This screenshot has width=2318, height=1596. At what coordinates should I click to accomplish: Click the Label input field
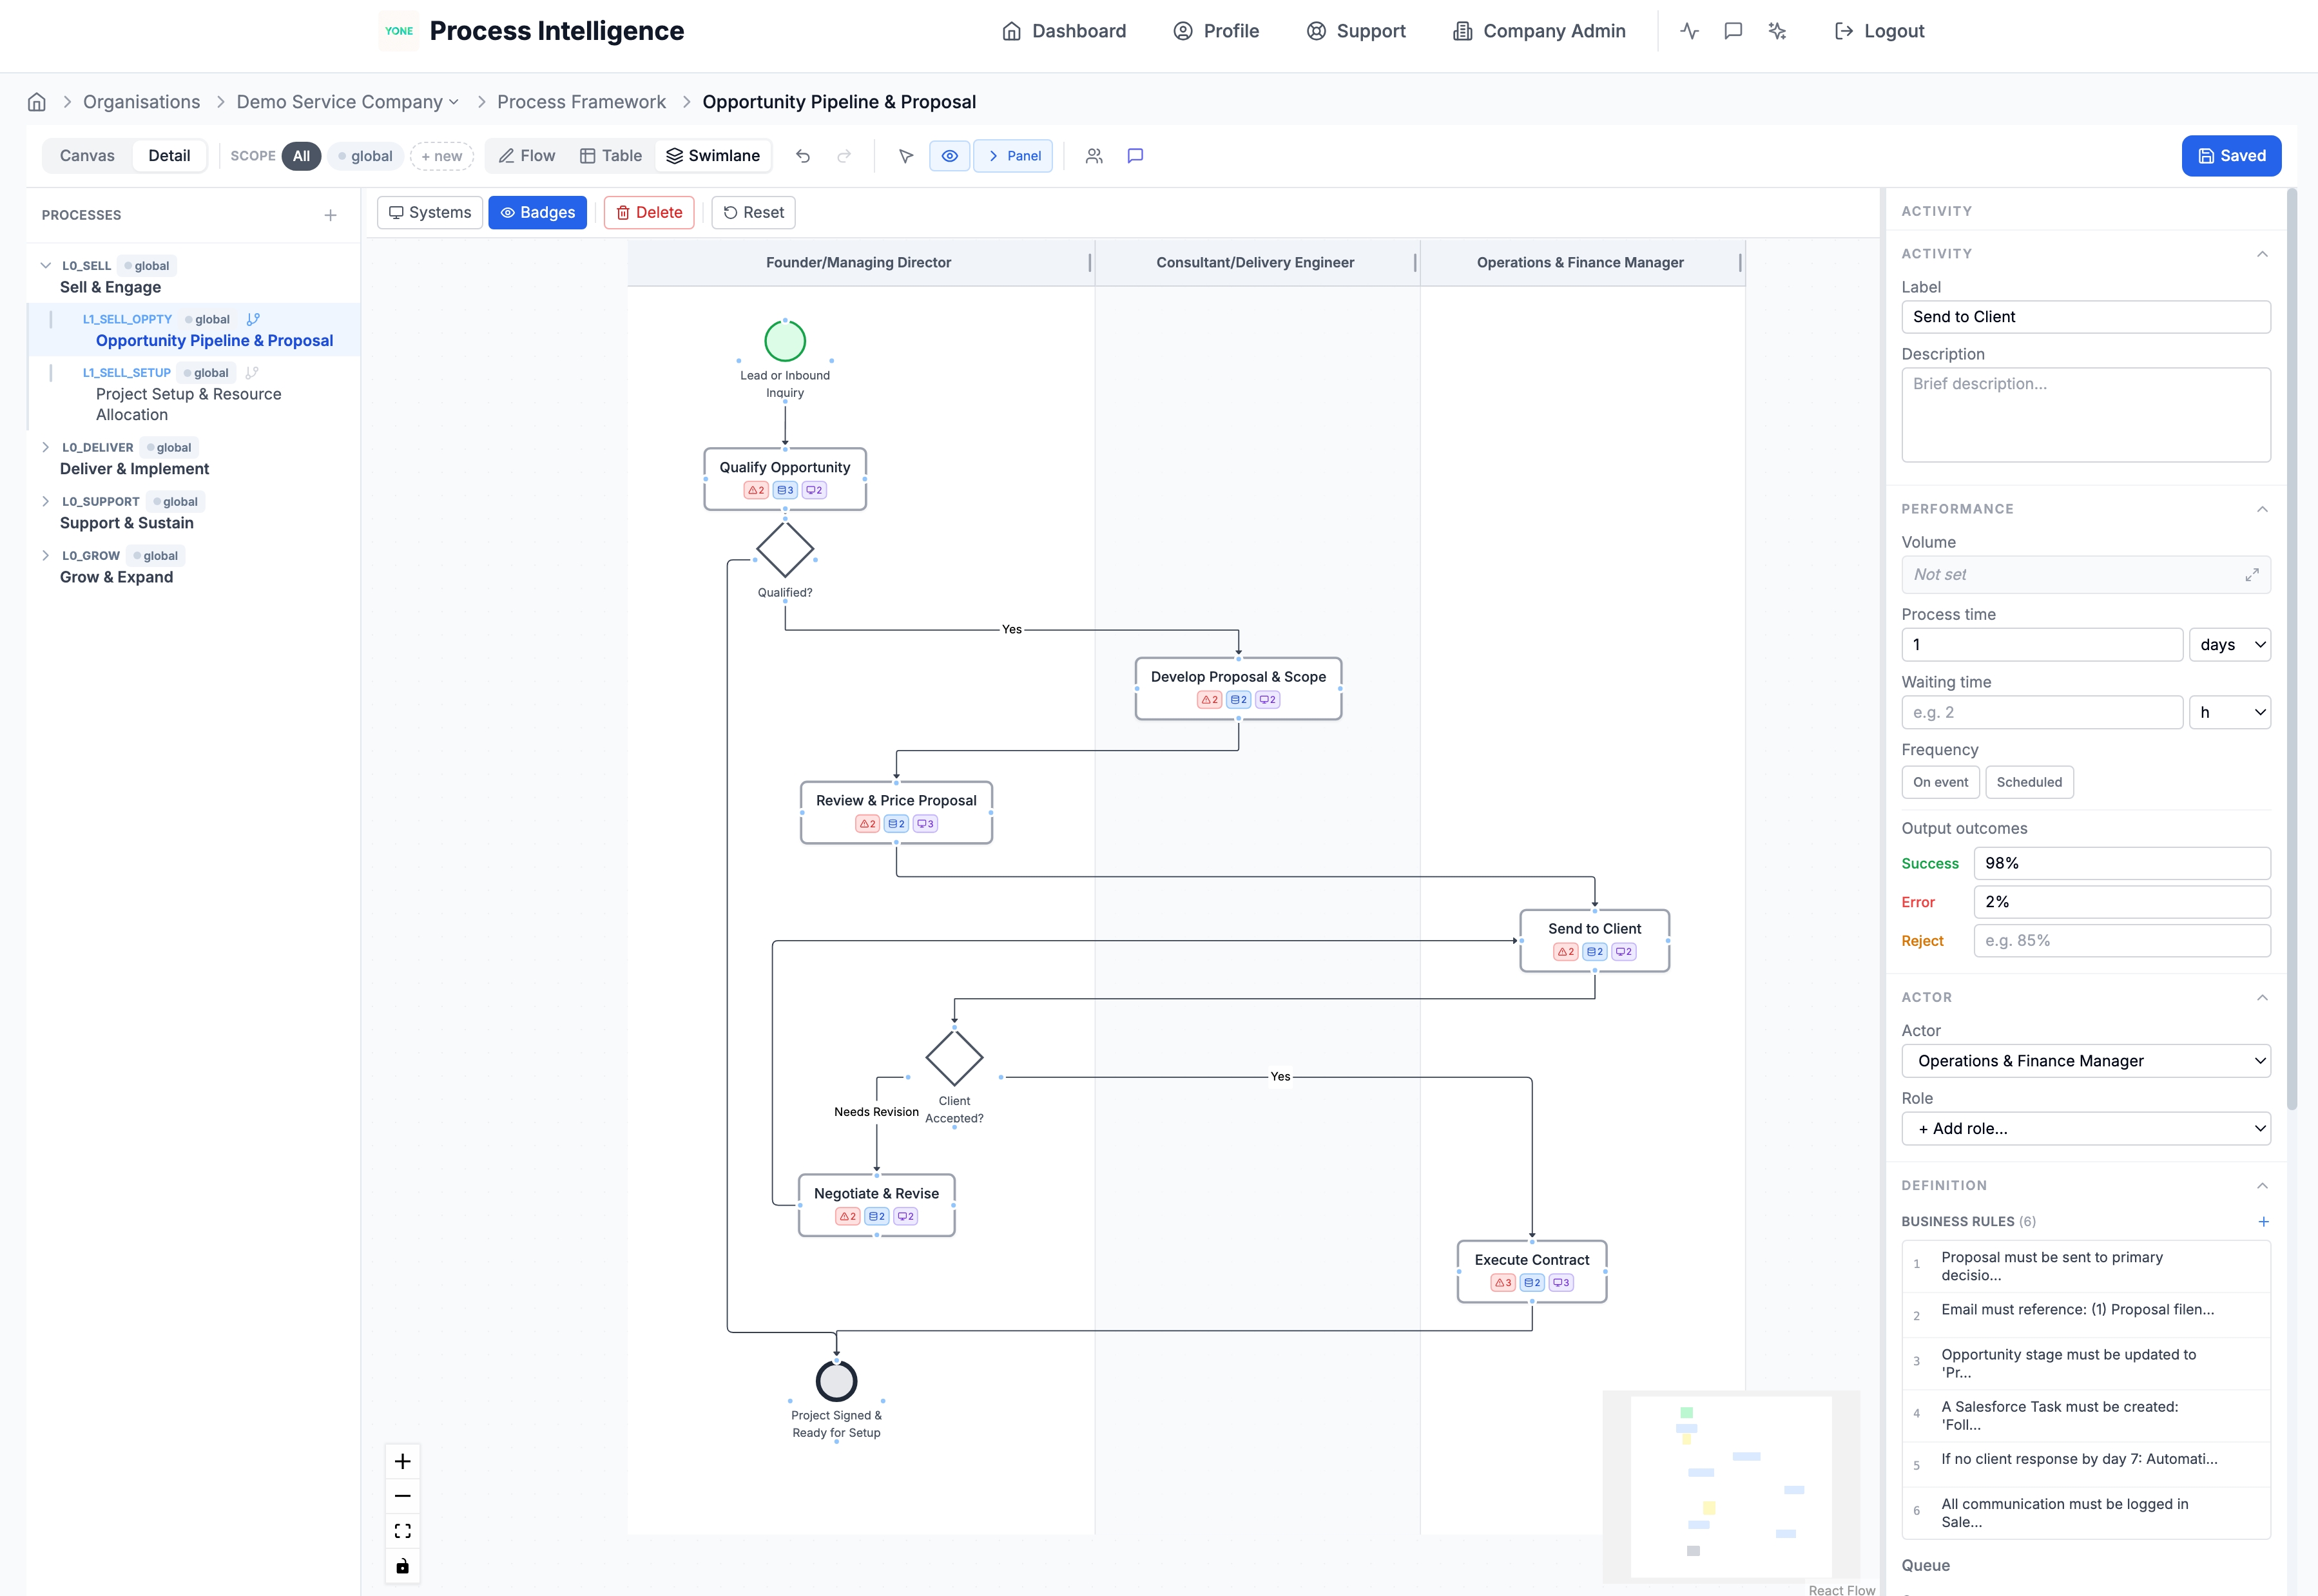[2086, 317]
